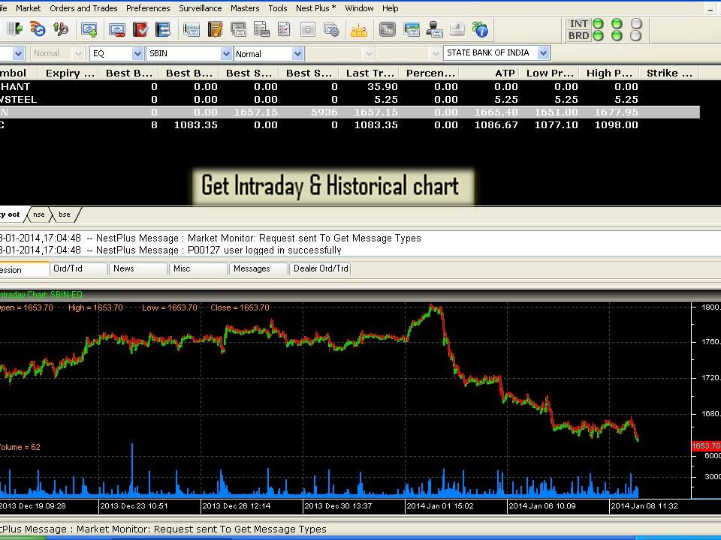Screen dimensions: 721x540
Task: Open the Masters menu
Action: (x=245, y=8)
